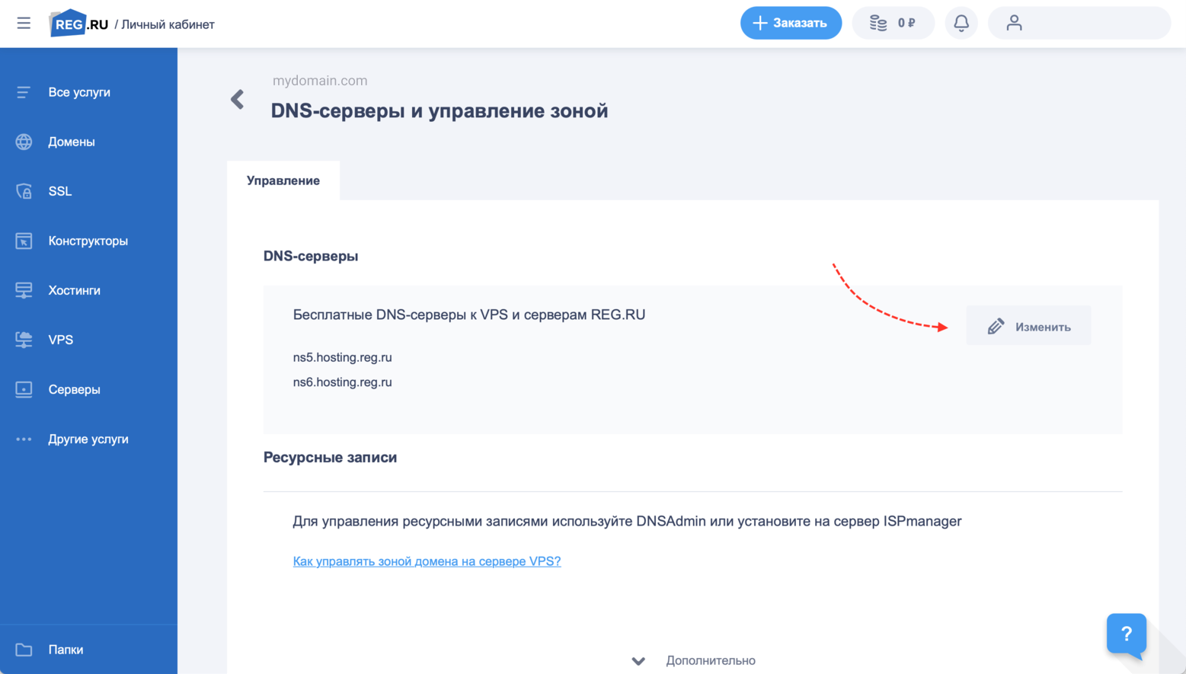Click the SSL shield lock icon

click(24, 191)
